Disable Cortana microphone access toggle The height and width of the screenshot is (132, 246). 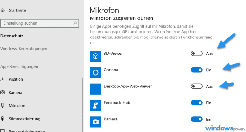pos(197,70)
